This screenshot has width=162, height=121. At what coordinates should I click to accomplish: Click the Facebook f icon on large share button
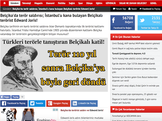[x=4, y=103]
